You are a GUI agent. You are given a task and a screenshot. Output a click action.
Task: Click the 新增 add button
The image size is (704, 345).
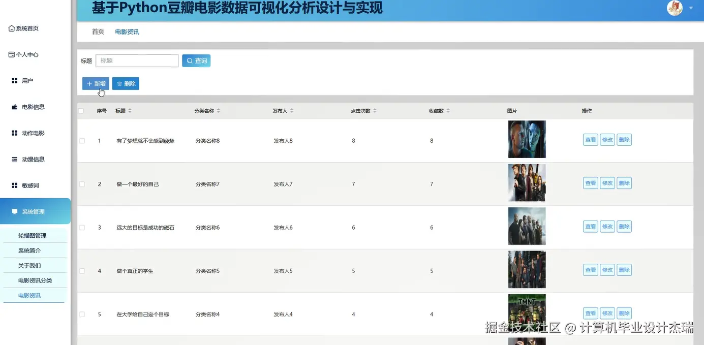[x=96, y=84]
